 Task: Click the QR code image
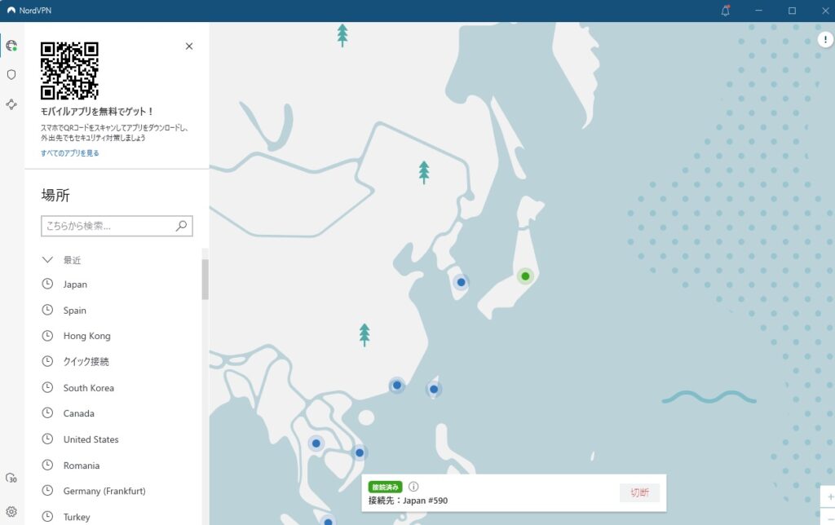pyautogui.click(x=69, y=71)
